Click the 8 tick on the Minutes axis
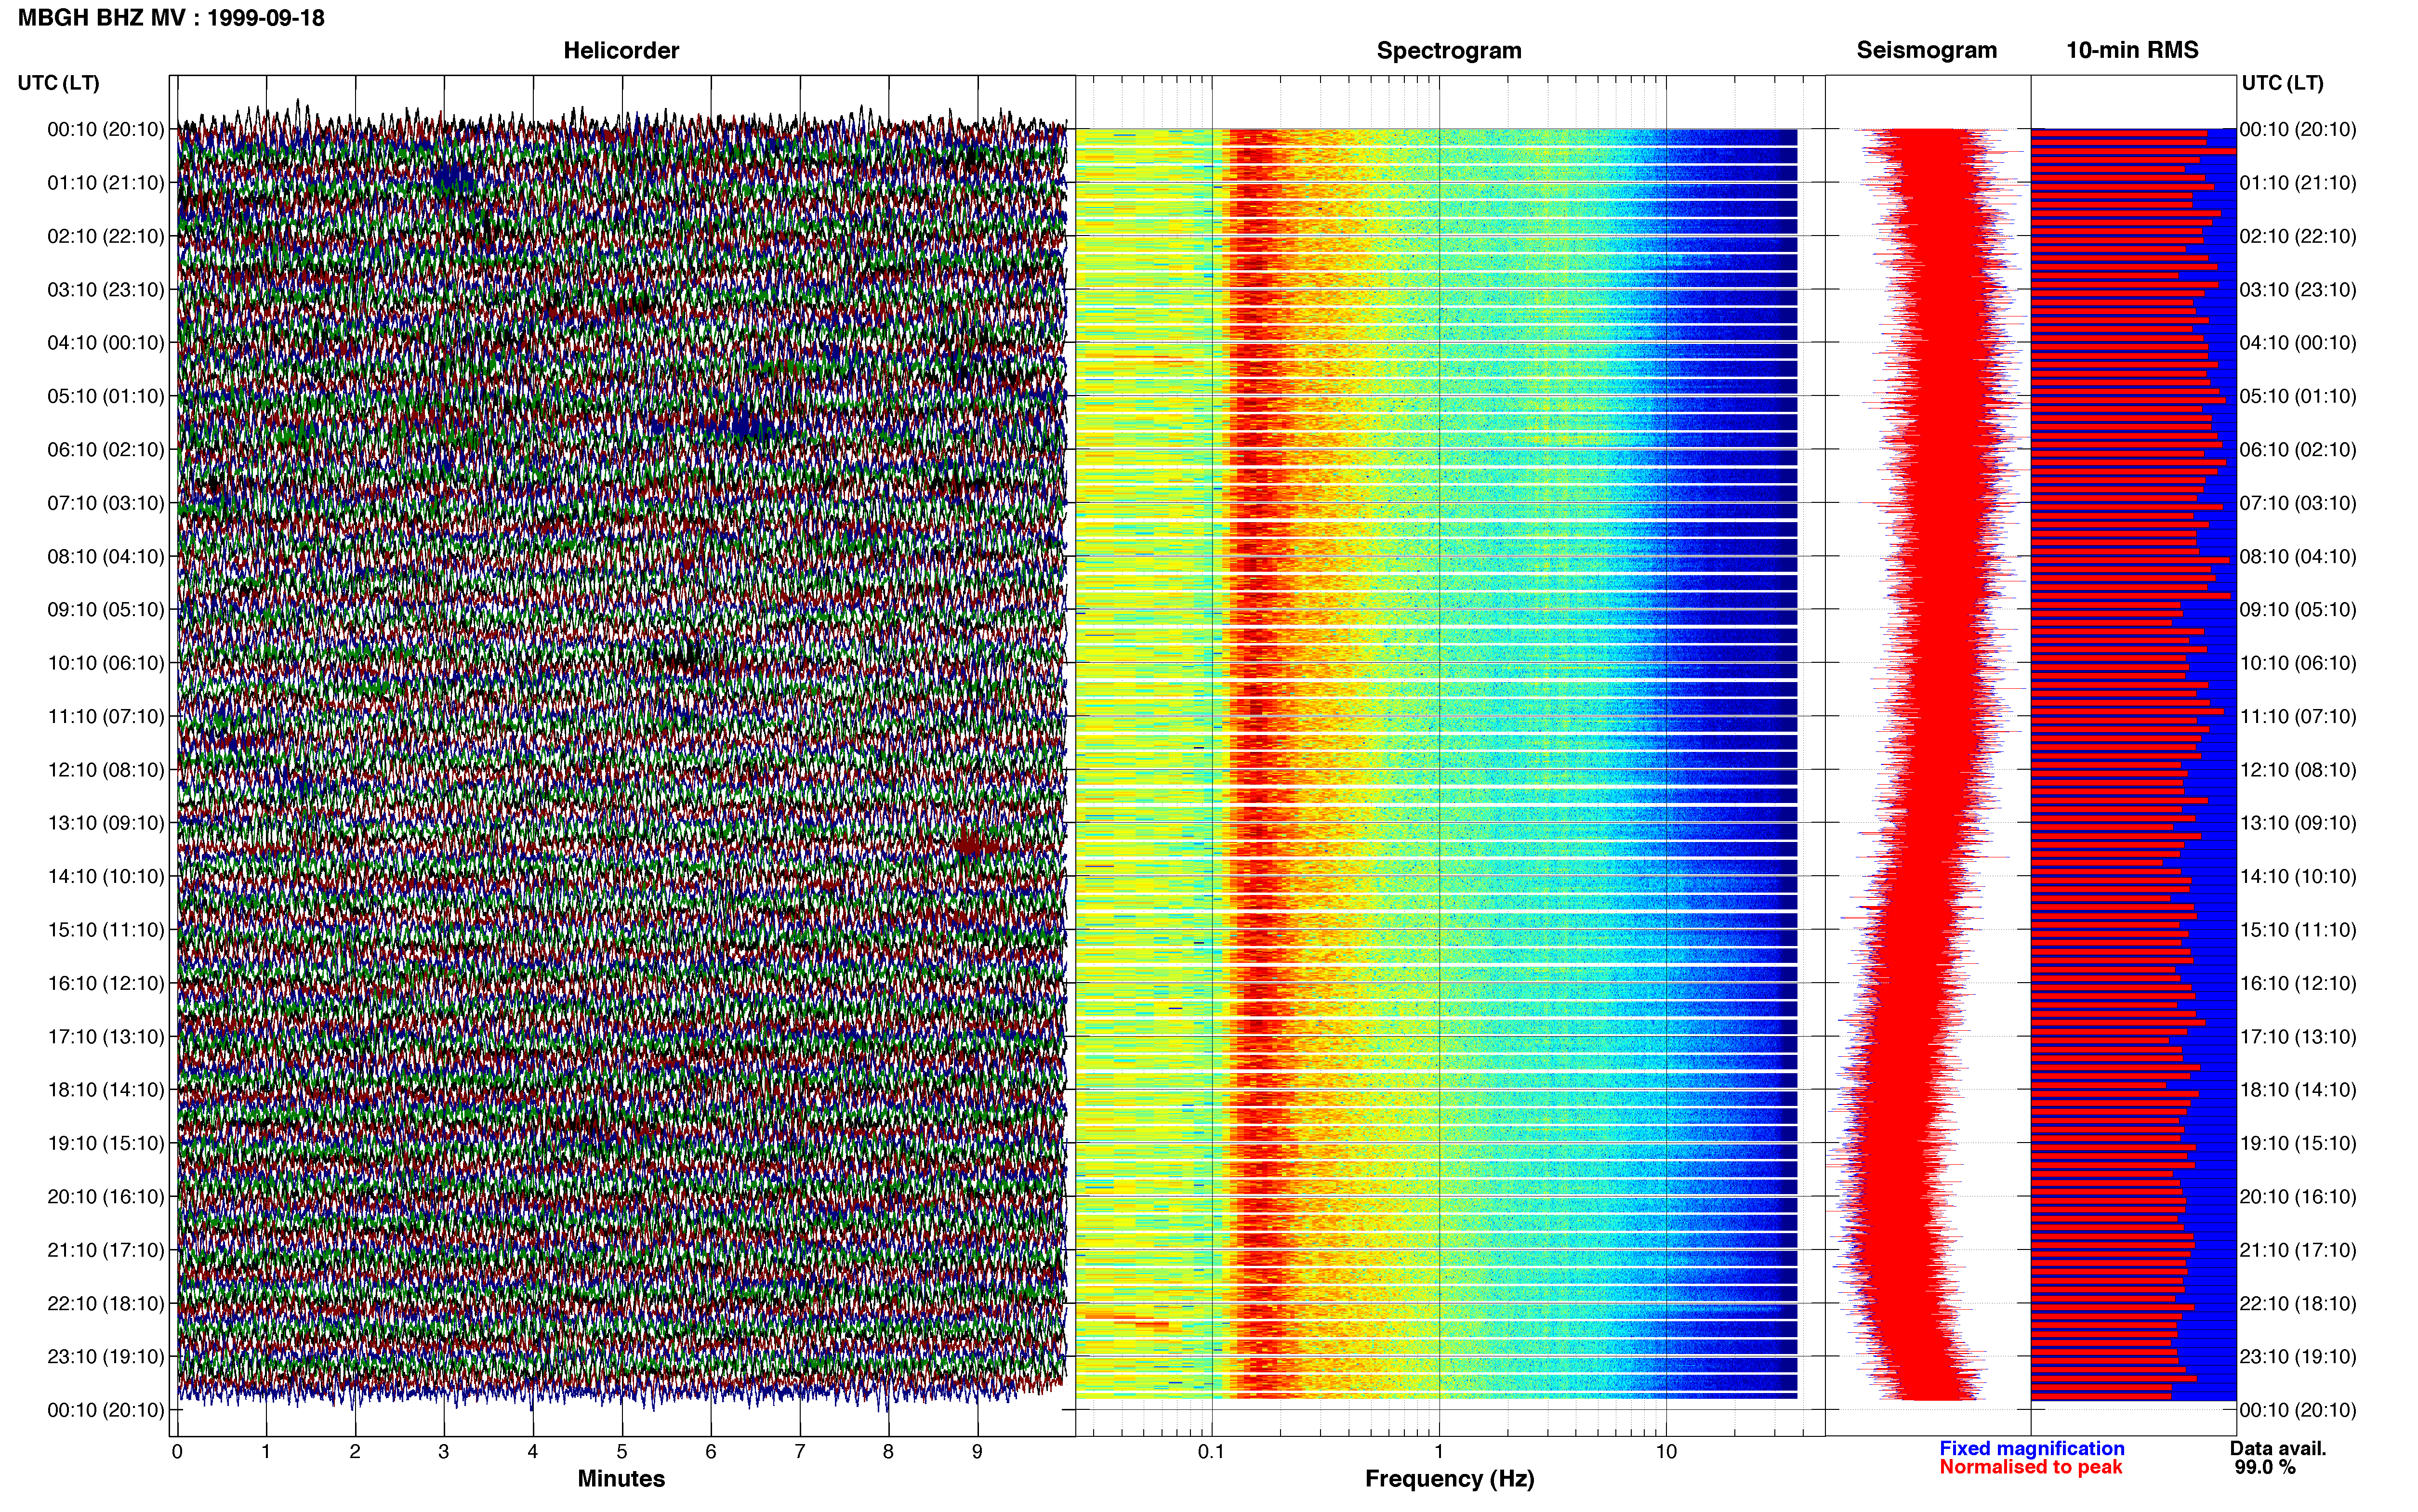 coord(888,1452)
